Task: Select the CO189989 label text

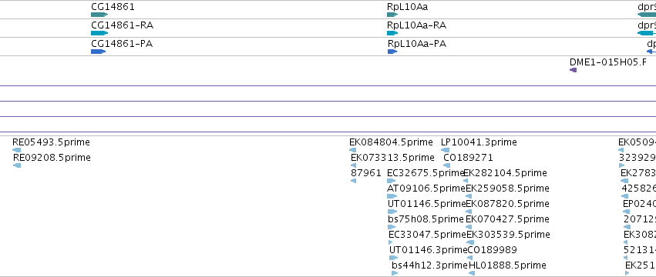Action: [x=493, y=250]
